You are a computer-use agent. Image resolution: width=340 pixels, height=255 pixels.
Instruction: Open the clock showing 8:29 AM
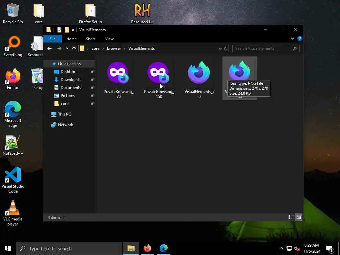[x=311, y=248]
